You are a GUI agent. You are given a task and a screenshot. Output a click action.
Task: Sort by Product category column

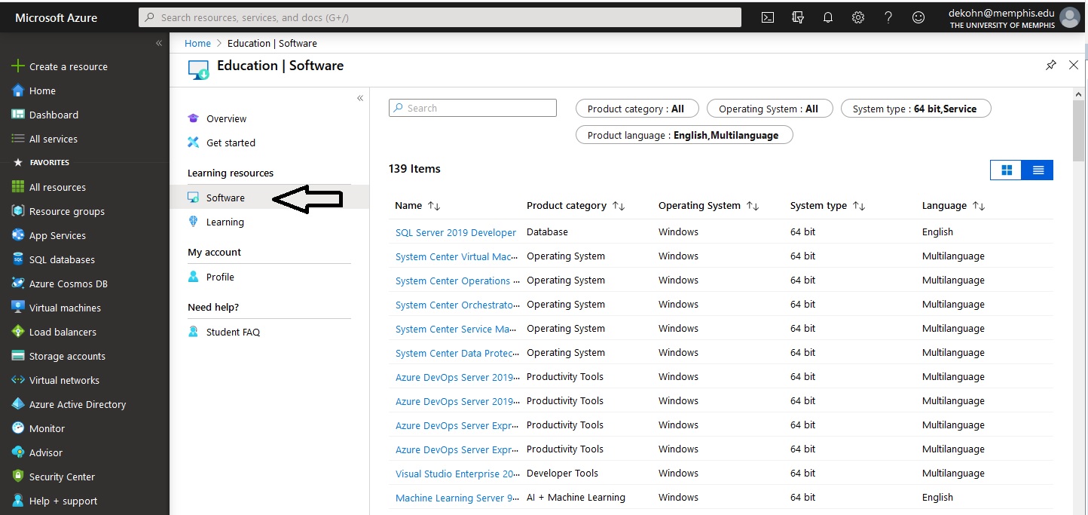click(x=576, y=205)
